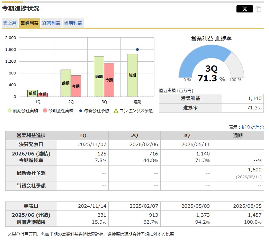The image size is (269, 242).
Task: Click the prior-year value 231
Action: tap(102, 215)
